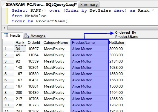The width and height of the screenshot is (158, 112).
Task: Click the Rank cell 238
Action: point(20,105)
